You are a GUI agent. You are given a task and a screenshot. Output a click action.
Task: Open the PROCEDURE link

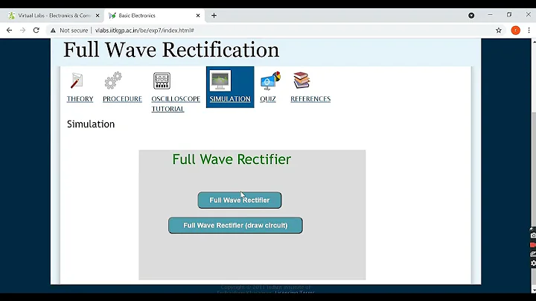tap(122, 99)
